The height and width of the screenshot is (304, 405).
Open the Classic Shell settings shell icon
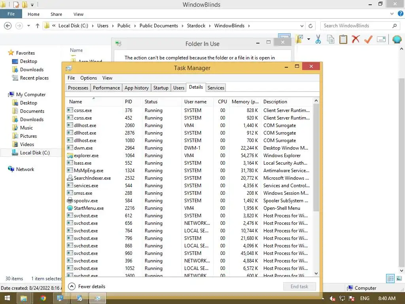click(397, 39)
